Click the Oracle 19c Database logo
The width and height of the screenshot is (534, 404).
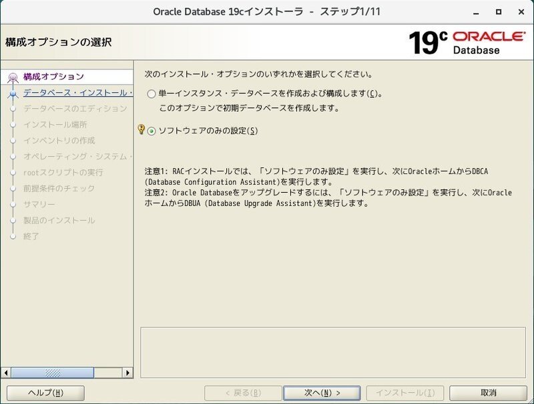(x=467, y=43)
